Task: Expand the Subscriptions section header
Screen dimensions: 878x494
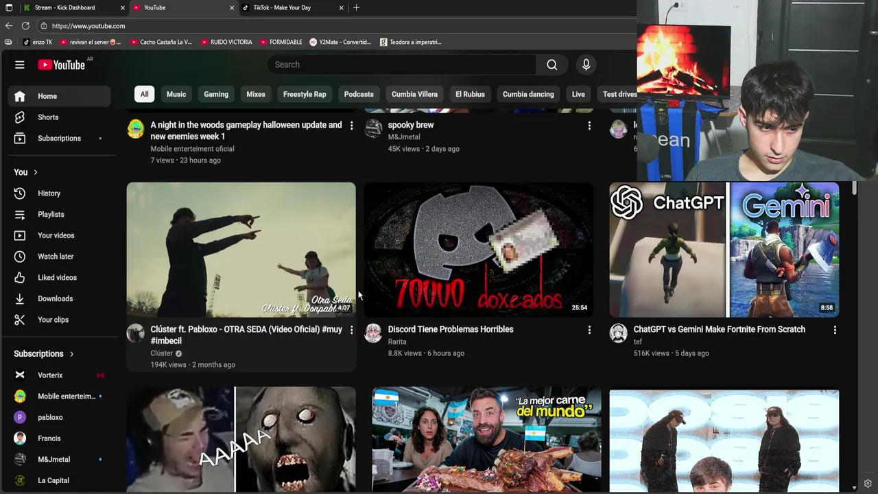Action: pyautogui.click(x=44, y=354)
